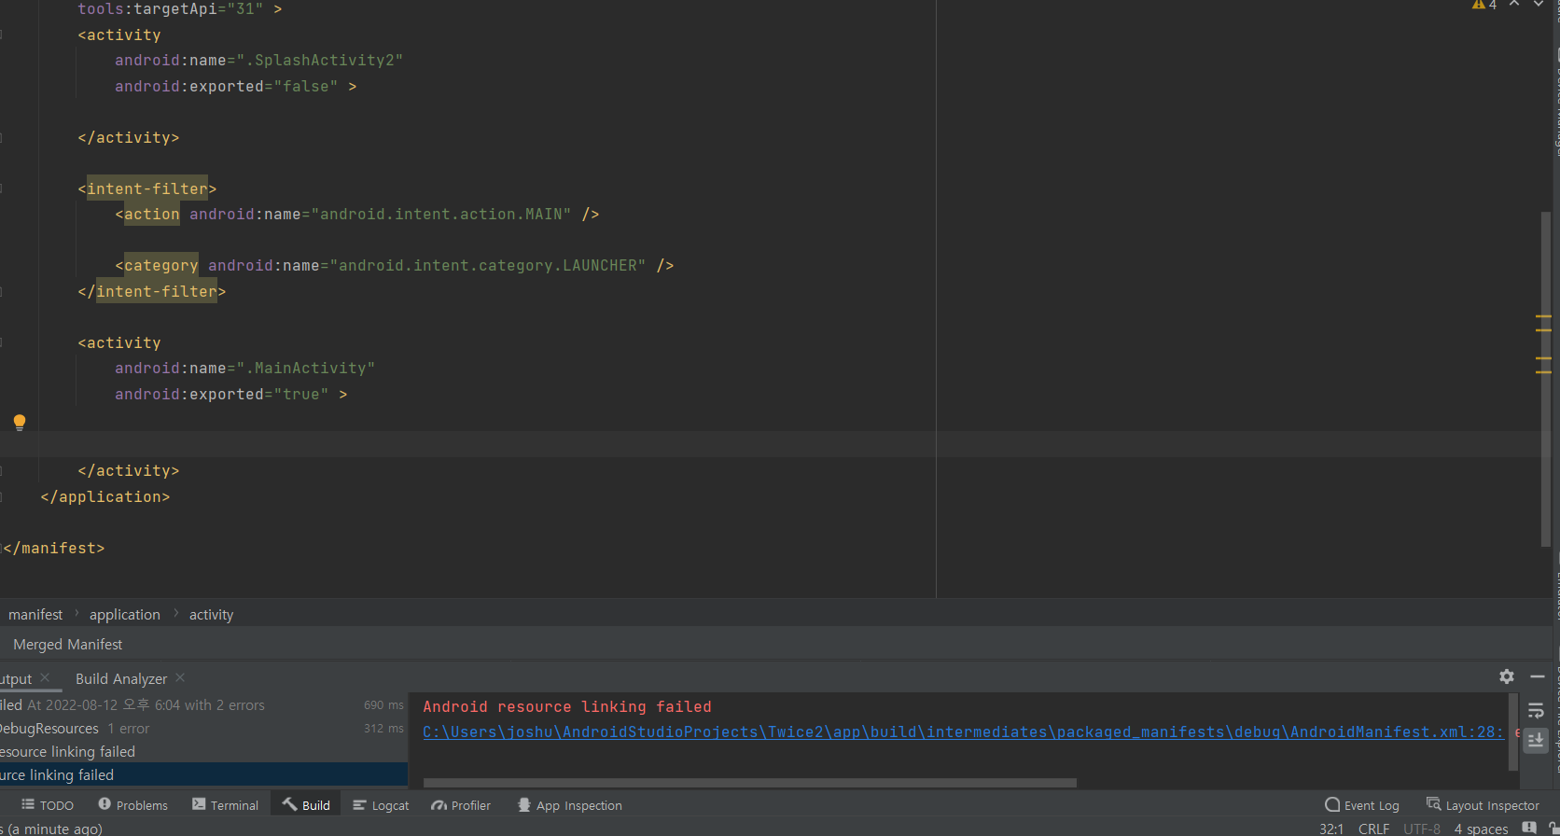Viewport: 1560px width, 836px height.
Task: Open the Profiler tool window
Action: pos(461,805)
